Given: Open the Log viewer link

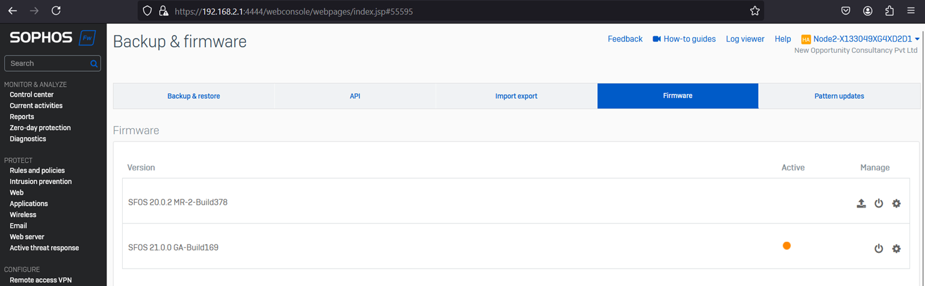Looking at the screenshot, I should [x=744, y=39].
